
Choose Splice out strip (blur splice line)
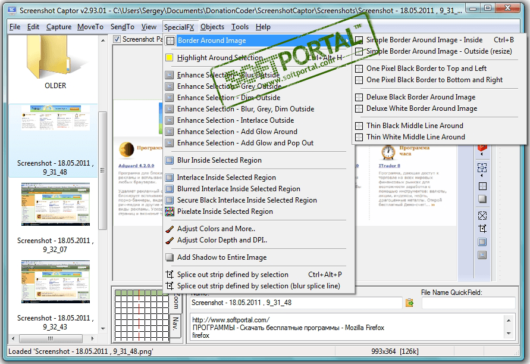click(259, 286)
